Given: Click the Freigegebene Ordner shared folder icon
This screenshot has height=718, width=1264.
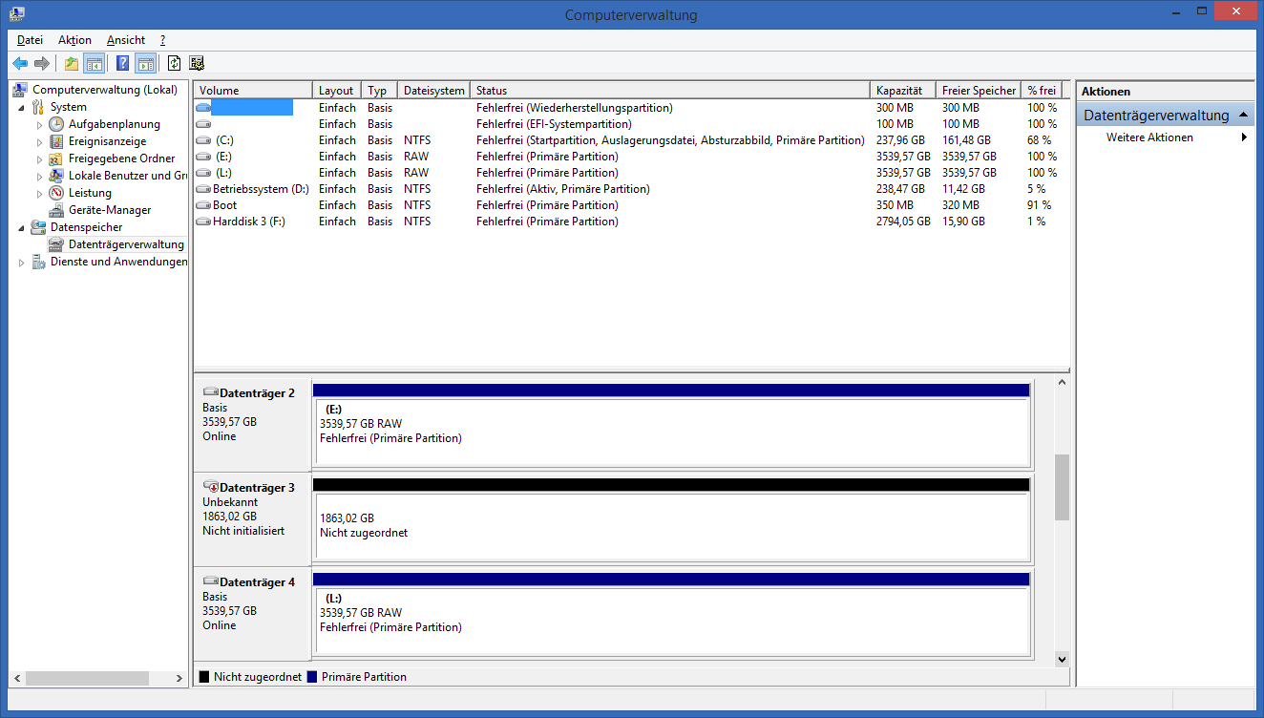Looking at the screenshot, I should click(56, 158).
